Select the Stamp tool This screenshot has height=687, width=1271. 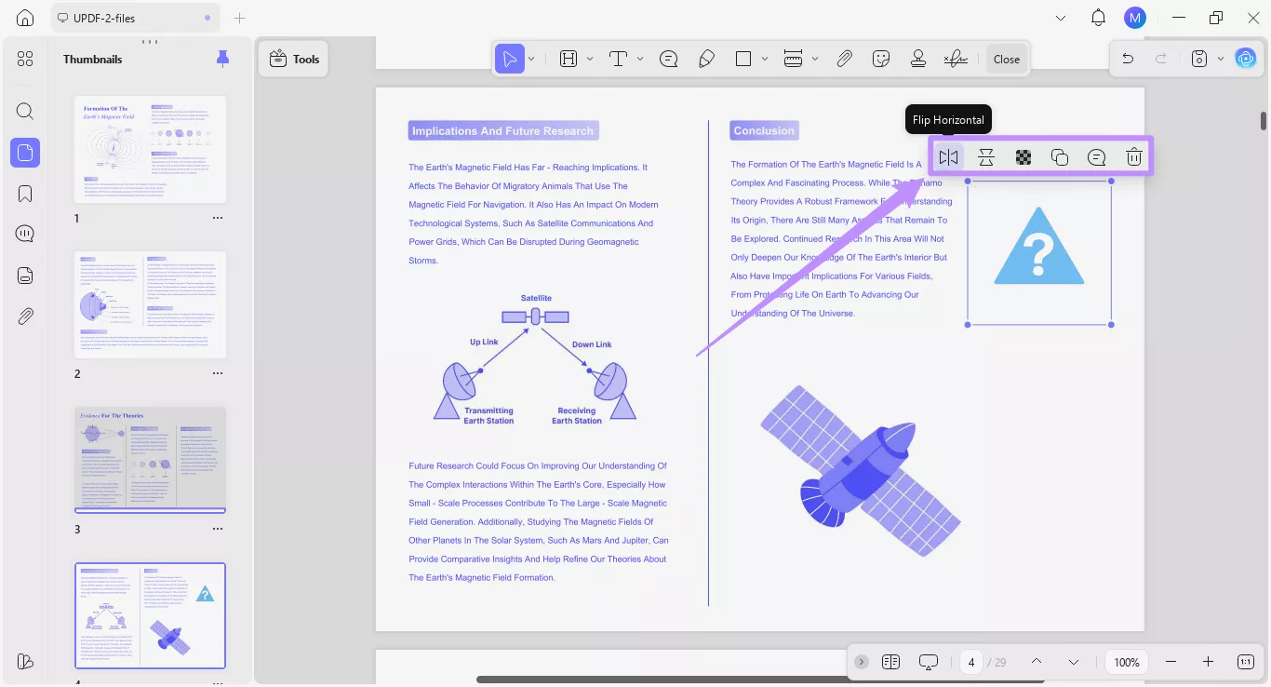(918, 59)
